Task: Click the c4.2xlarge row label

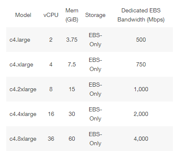Action: click(23, 89)
